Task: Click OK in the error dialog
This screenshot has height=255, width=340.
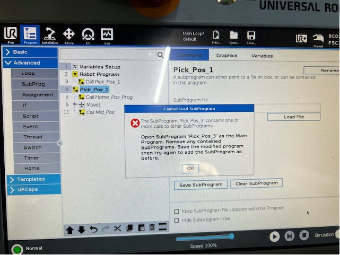Action: pos(190,169)
